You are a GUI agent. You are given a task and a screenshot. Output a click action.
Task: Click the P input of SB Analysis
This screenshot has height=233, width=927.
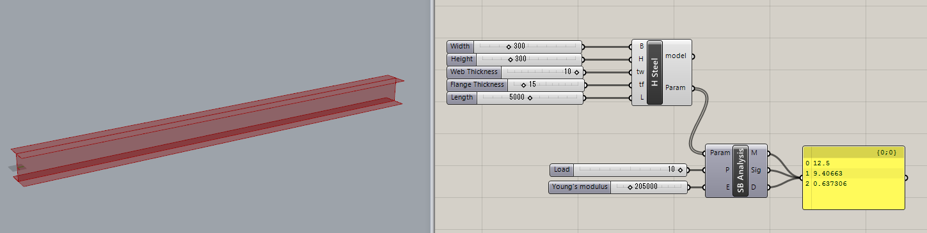tap(727, 170)
